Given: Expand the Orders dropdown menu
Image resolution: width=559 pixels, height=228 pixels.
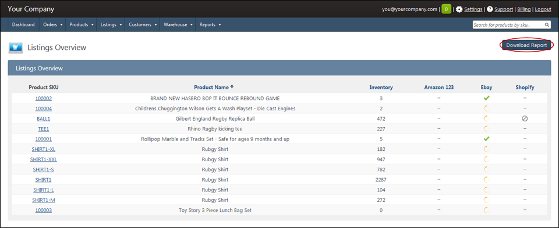Looking at the screenshot, I should tap(53, 24).
